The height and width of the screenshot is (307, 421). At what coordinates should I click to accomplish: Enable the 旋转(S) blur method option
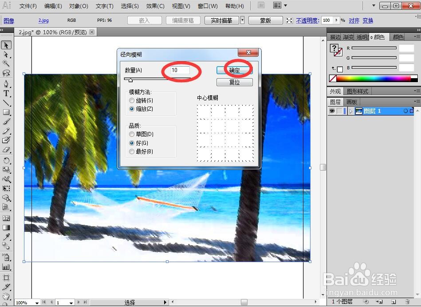(x=132, y=100)
